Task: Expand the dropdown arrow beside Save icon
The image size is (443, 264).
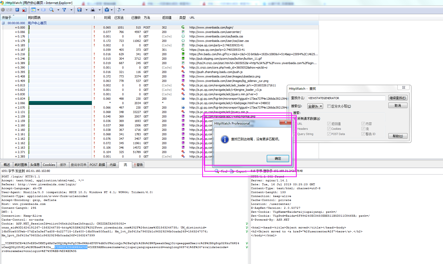Action: point(86,10)
